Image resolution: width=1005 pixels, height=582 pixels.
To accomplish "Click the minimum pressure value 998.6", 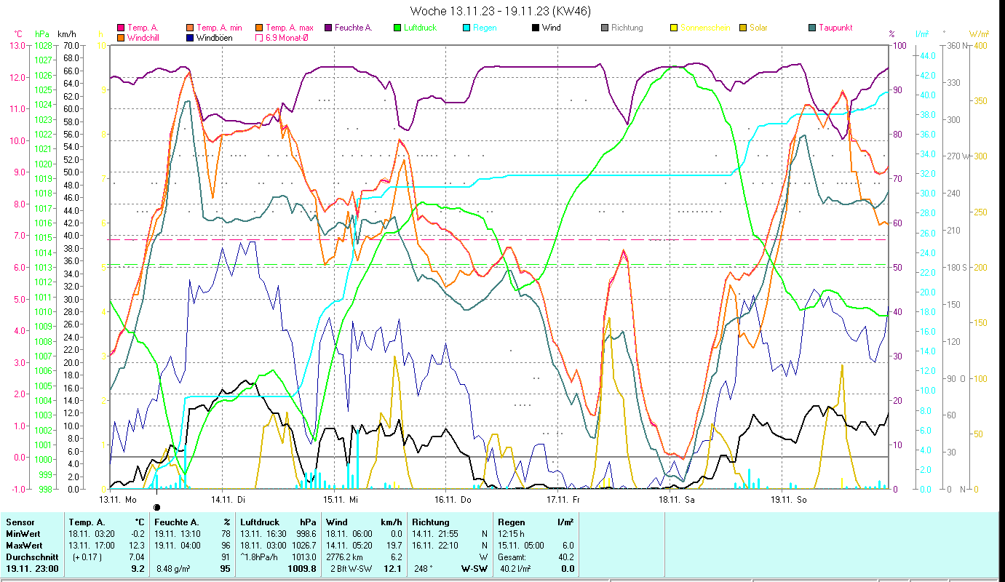I will [x=306, y=534].
